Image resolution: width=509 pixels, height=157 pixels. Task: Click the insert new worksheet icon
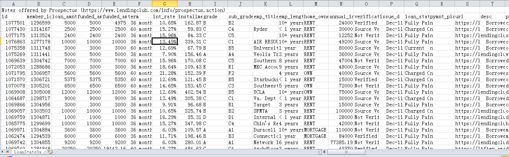[x=50, y=152]
